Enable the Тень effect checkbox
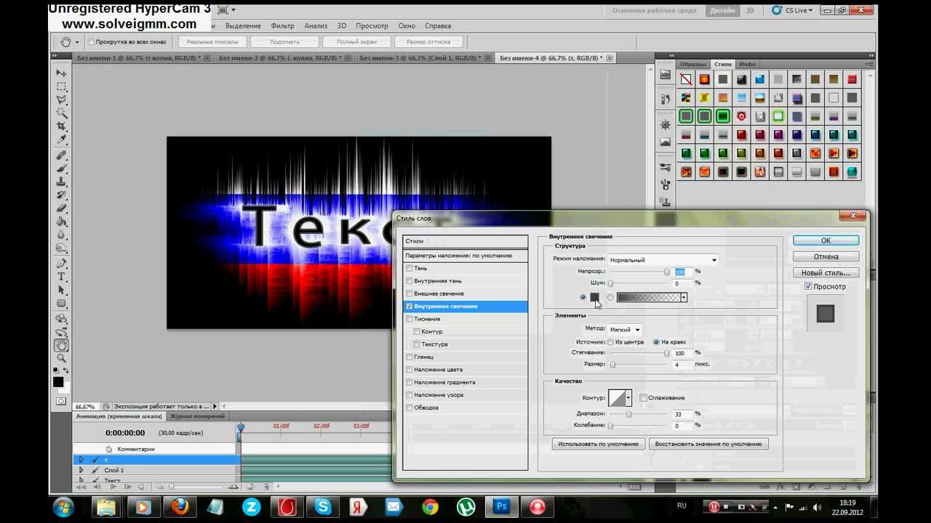931x523 pixels. coord(409,268)
